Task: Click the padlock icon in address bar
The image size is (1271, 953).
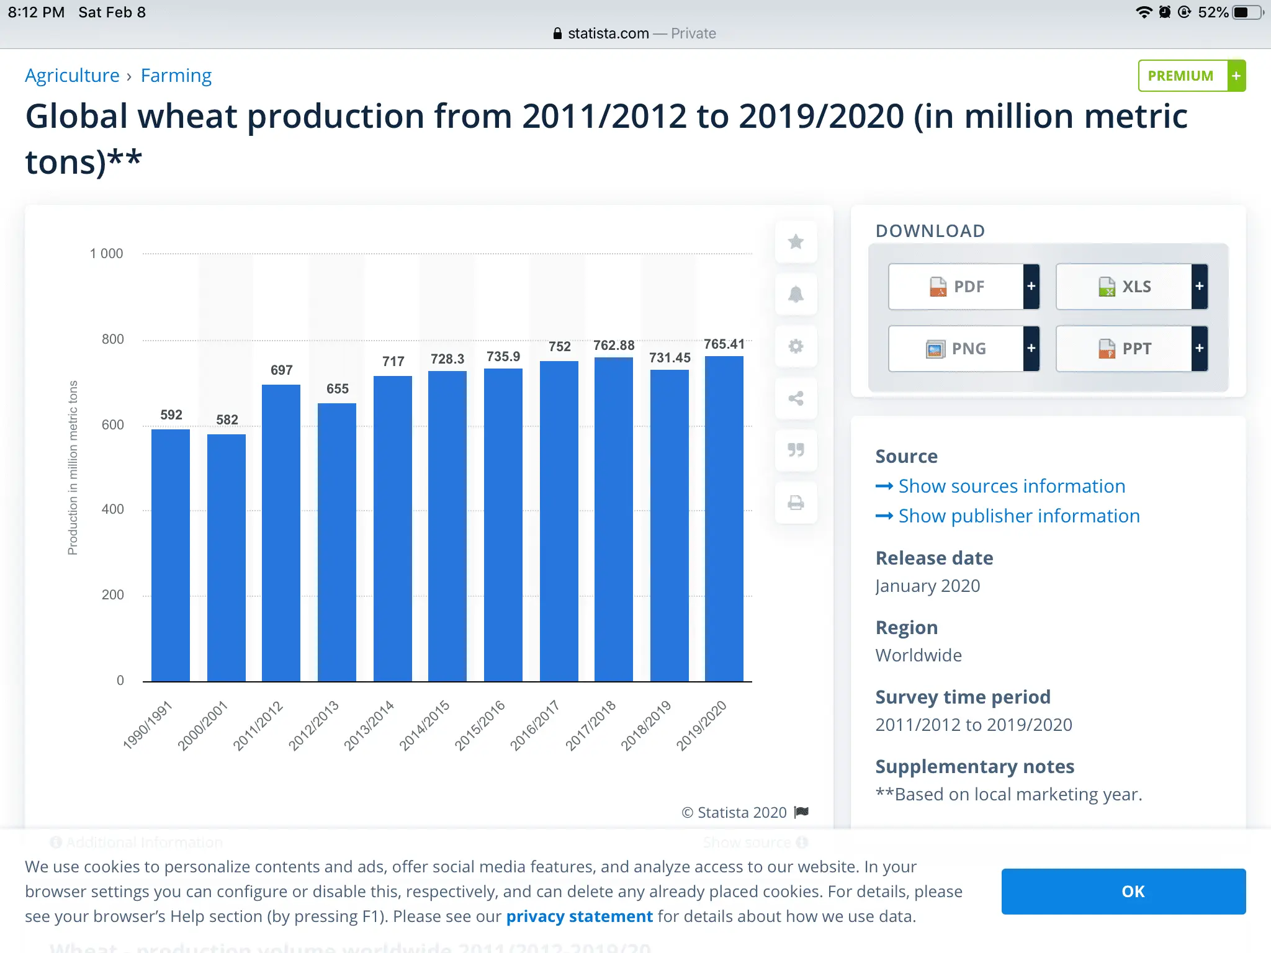Action: tap(557, 34)
